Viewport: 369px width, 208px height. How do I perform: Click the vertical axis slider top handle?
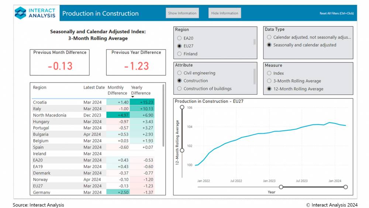coord(182,107)
